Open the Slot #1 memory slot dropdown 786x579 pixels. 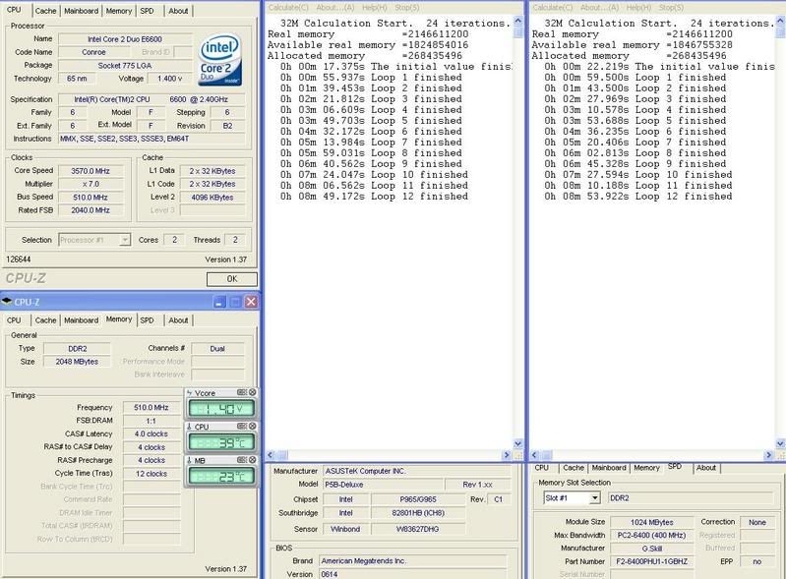click(x=594, y=497)
